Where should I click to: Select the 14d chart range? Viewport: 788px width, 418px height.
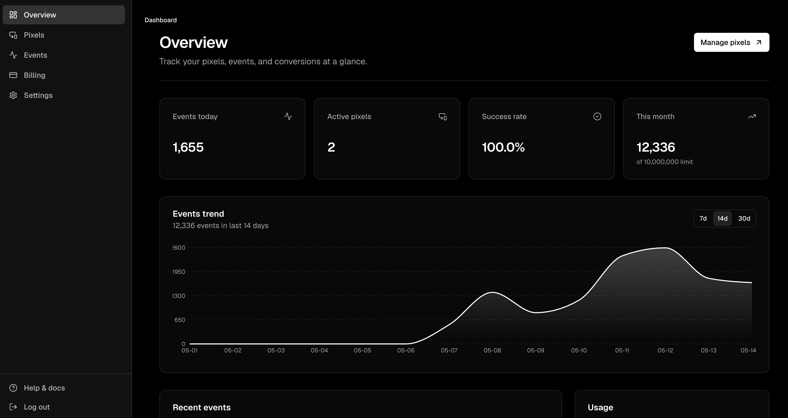(x=722, y=218)
